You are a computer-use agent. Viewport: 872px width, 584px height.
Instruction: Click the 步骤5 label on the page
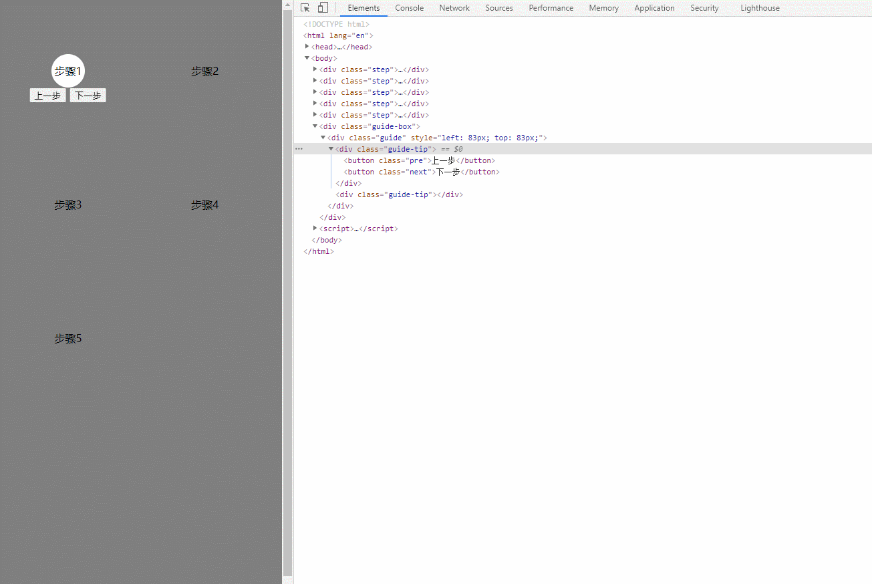coord(68,339)
